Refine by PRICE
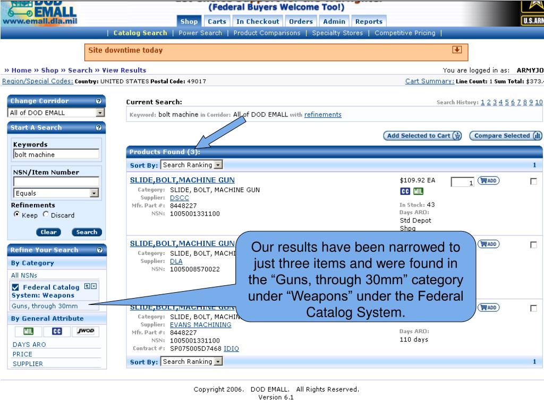Screen dimensions: 544x408 (22, 354)
